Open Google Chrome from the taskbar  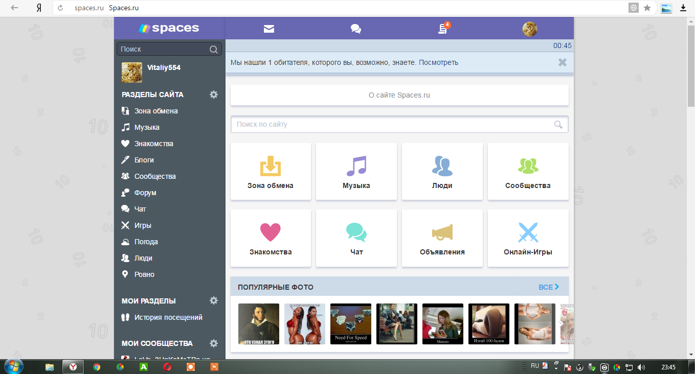[97, 367]
